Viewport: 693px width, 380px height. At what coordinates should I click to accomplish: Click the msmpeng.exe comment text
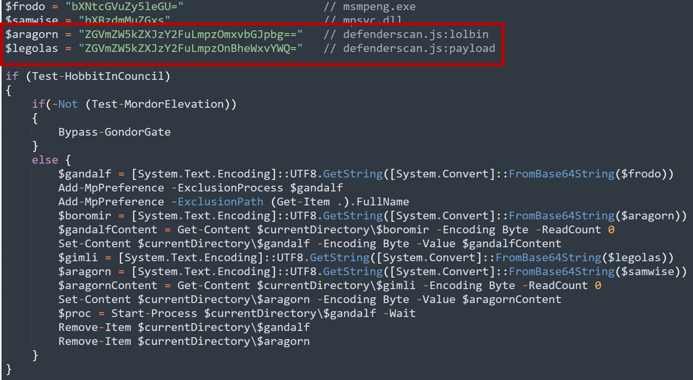pos(379,6)
